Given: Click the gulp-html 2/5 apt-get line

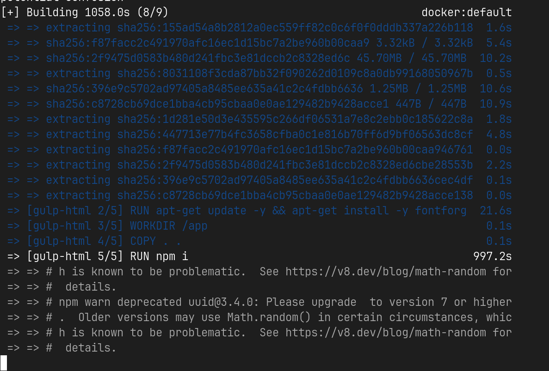Looking at the screenshot, I should [259, 211].
